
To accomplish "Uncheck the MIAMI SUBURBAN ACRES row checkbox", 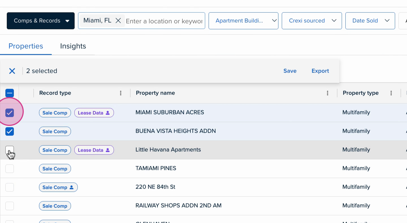I will (10, 113).
